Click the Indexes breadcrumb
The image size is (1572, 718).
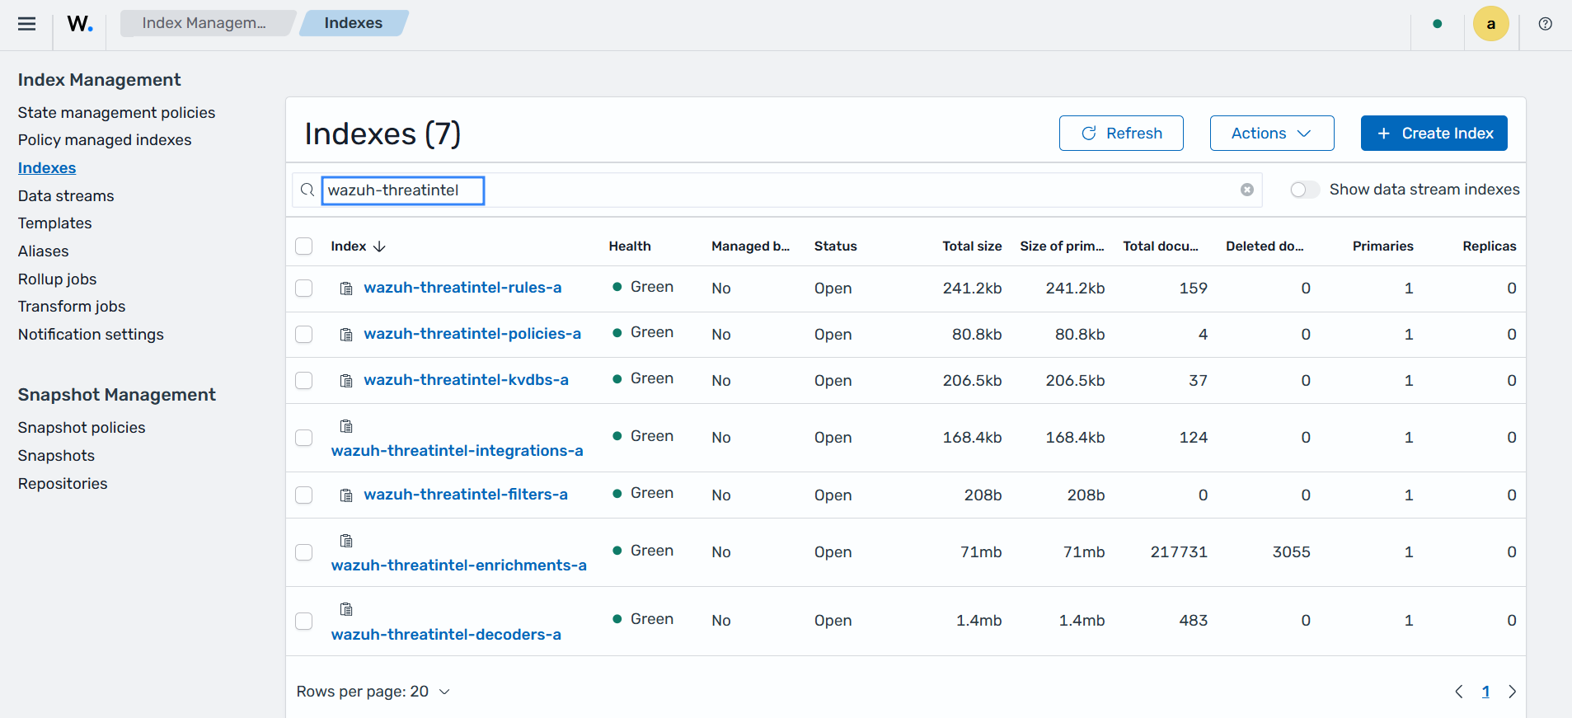point(353,23)
